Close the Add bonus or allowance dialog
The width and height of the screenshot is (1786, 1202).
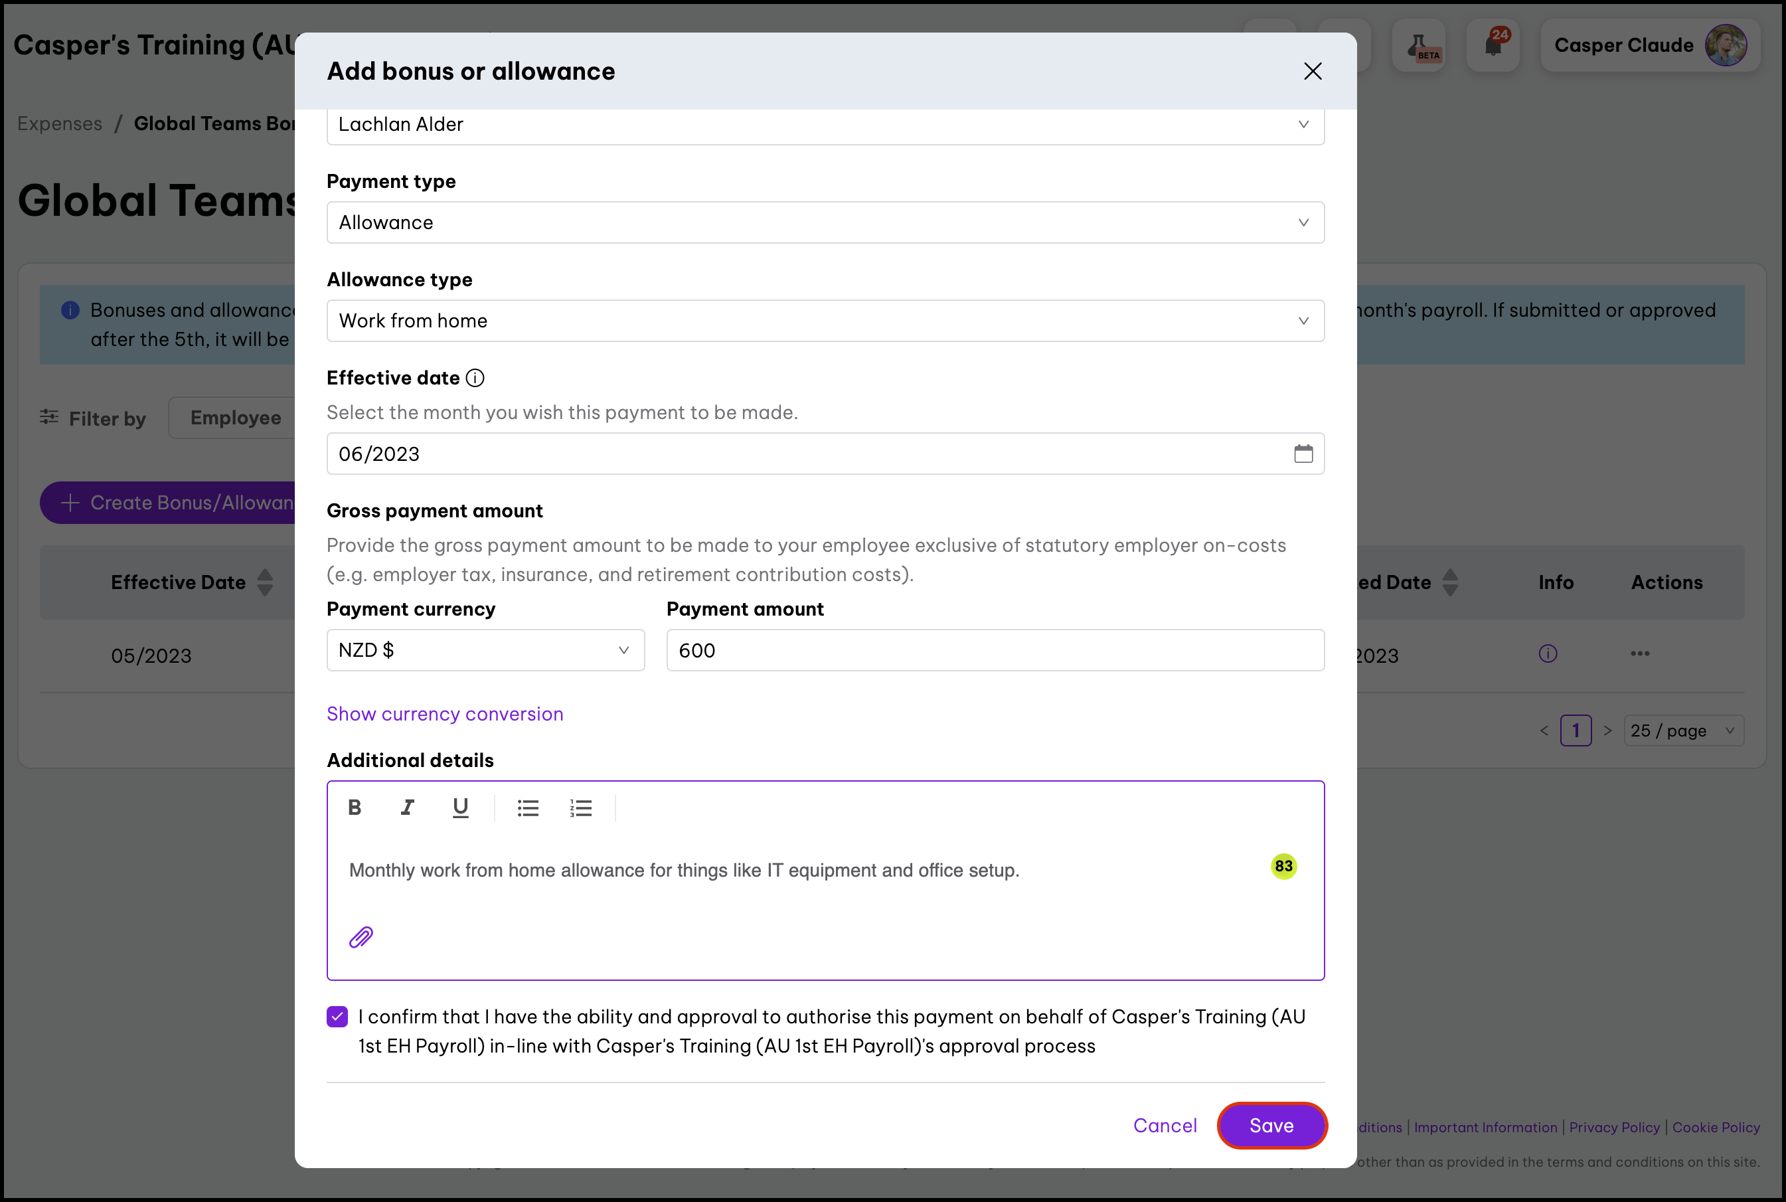point(1313,71)
